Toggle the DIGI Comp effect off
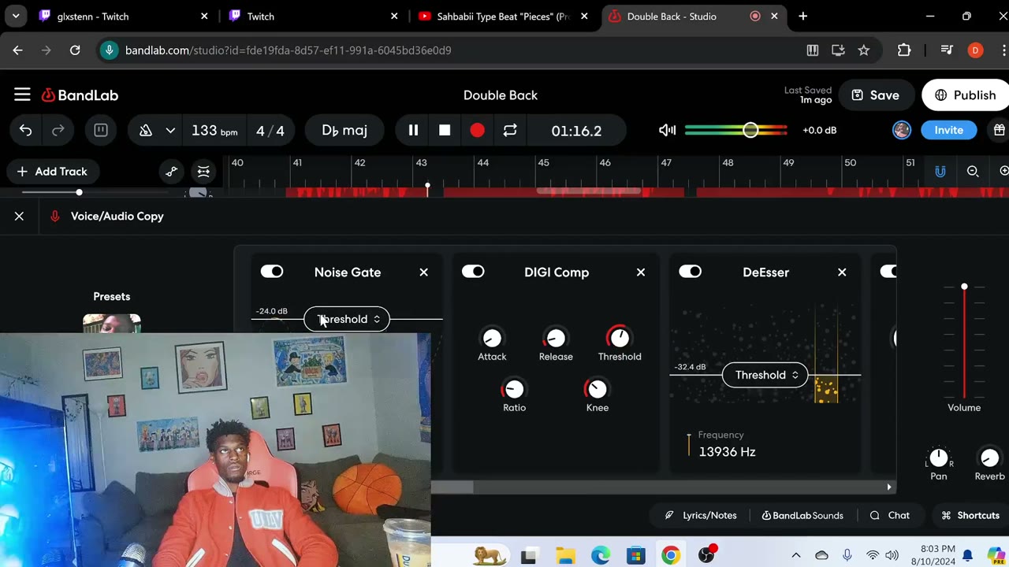The width and height of the screenshot is (1009, 567). [473, 272]
